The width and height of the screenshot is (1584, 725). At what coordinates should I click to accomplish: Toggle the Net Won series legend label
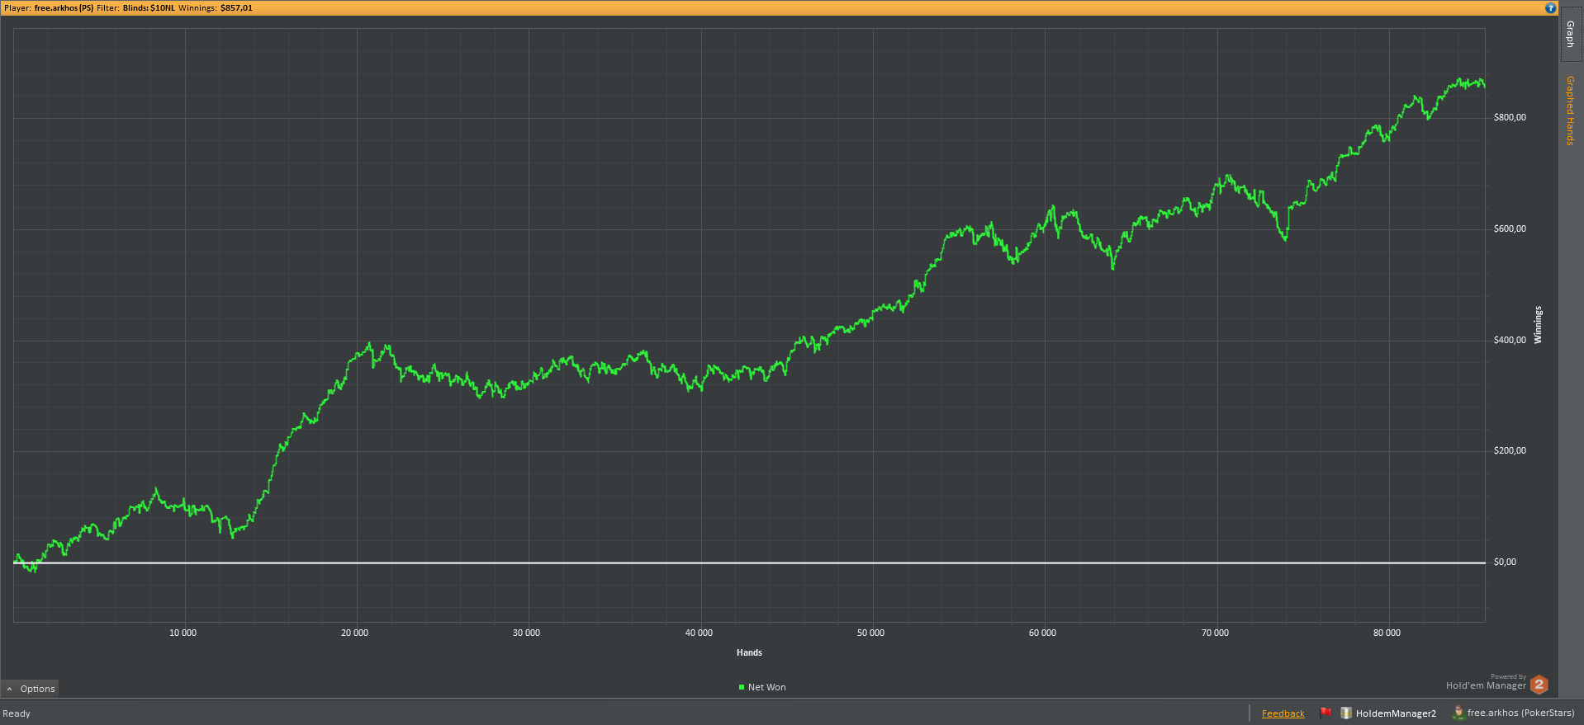pyautogui.click(x=766, y=687)
